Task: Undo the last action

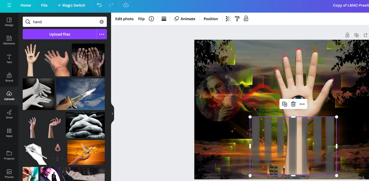Action: tap(99, 5)
